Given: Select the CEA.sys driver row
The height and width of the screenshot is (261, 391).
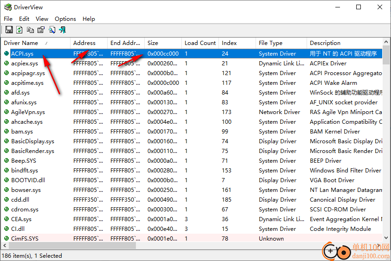Looking at the screenshot, I should click(x=192, y=219).
